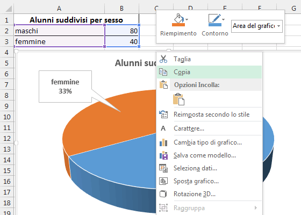Click the Rotazione 3D cube icon
Image resolution: width=301 pixels, height=215 pixels.
tap(163, 194)
